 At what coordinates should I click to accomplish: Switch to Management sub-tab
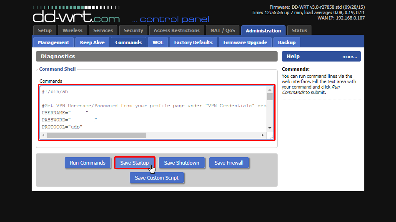point(53,42)
